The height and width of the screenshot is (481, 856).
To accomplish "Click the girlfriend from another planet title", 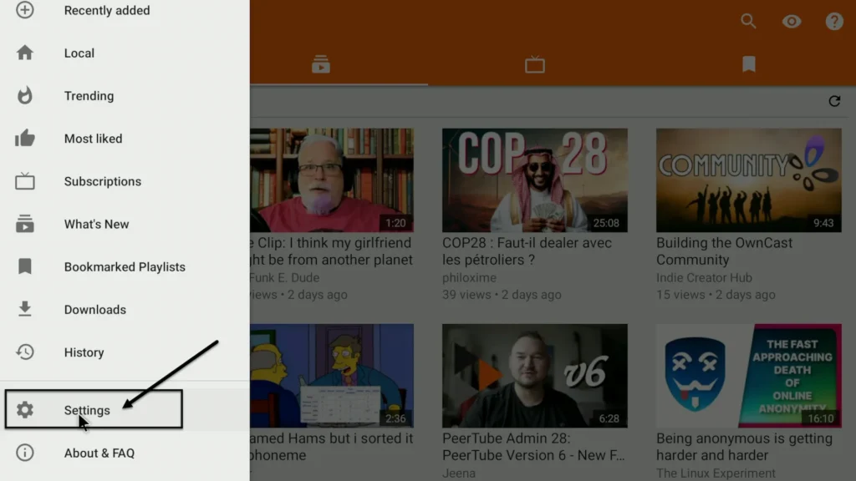I will click(331, 251).
